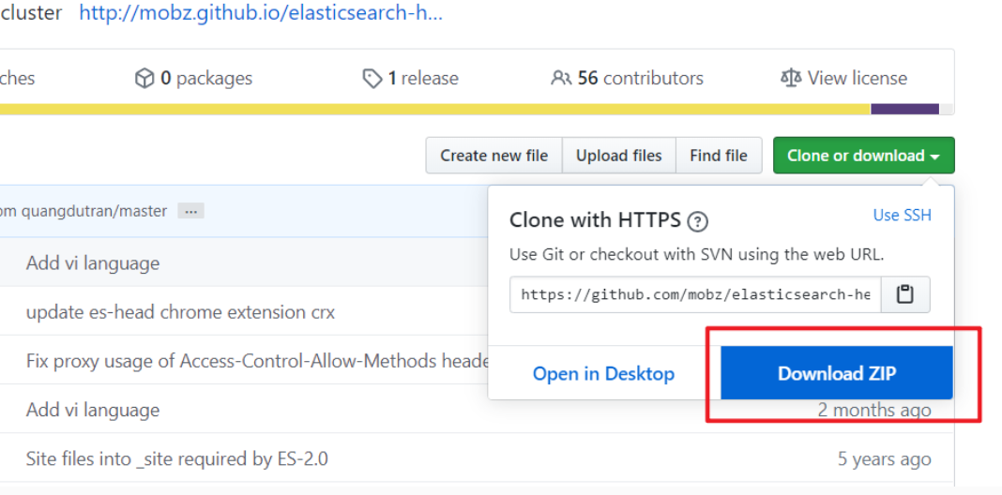Screen dimensions: 1002x495
Task: Open the View license tab
Action: (843, 78)
